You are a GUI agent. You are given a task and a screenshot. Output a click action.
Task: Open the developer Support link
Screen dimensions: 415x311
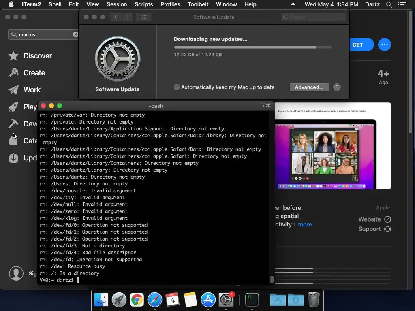pos(374,229)
